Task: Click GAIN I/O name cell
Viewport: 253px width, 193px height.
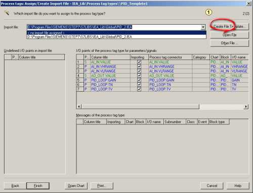Action: click(x=239, y=80)
